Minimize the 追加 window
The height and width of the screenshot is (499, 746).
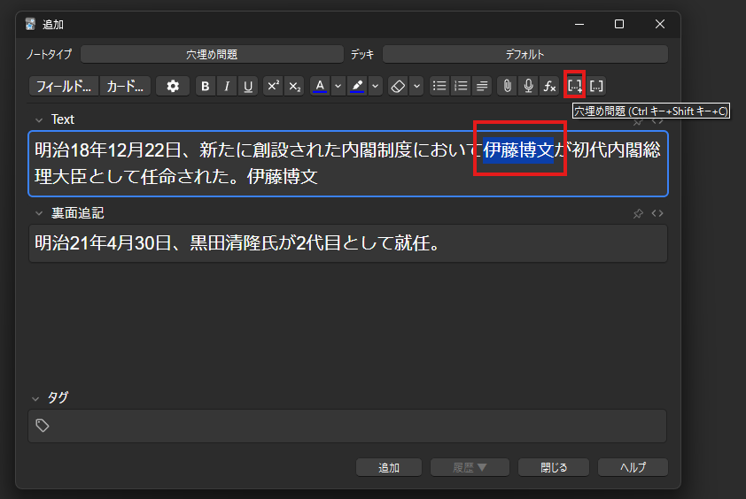coord(579,24)
